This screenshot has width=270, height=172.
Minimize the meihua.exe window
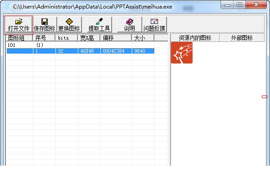(227, 5)
